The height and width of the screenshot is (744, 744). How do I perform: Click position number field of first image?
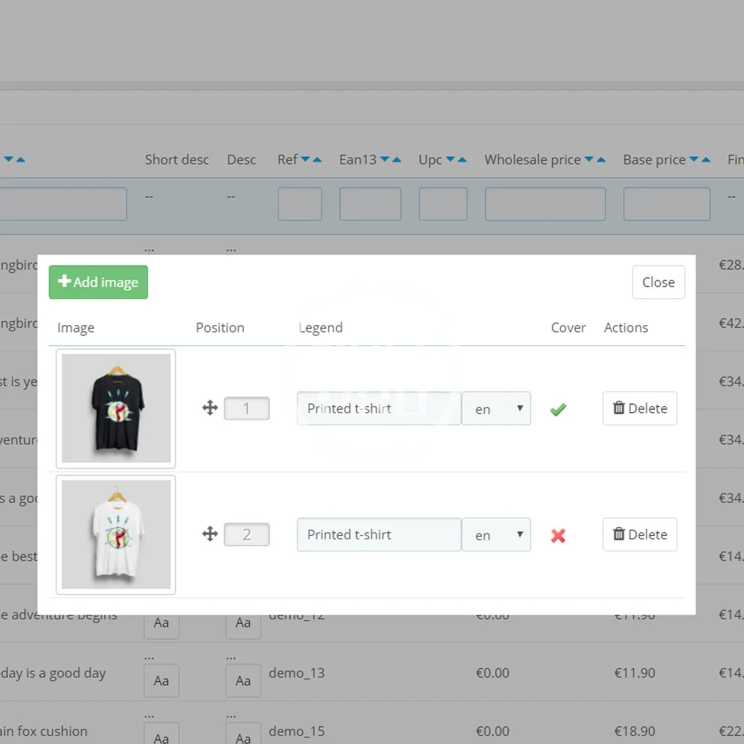coord(247,408)
